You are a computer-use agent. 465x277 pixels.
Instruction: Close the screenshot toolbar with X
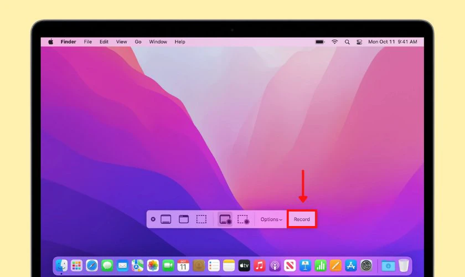click(x=153, y=219)
